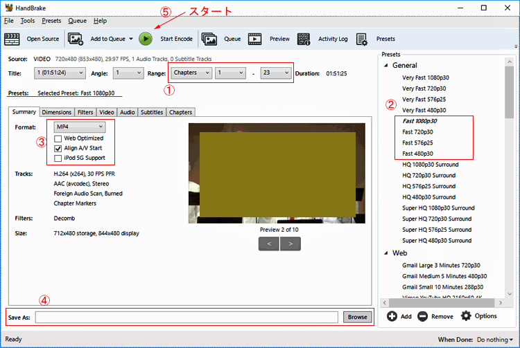Uncheck the Align A/V Start checkbox
520x348 pixels.
[58, 149]
